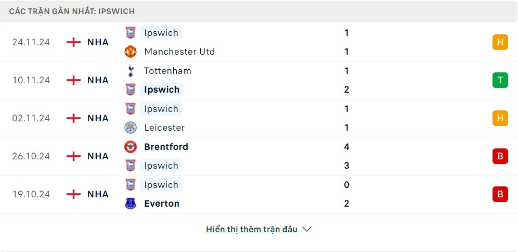This screenshot has width=518, height=252.
Task: Click the Leicester club crest
Action: click(x=131, y=128)
